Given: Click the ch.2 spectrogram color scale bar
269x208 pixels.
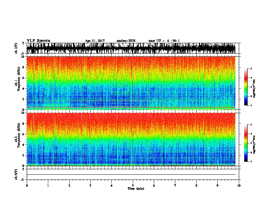Looking at the screenshot, I should coord(246,143).
